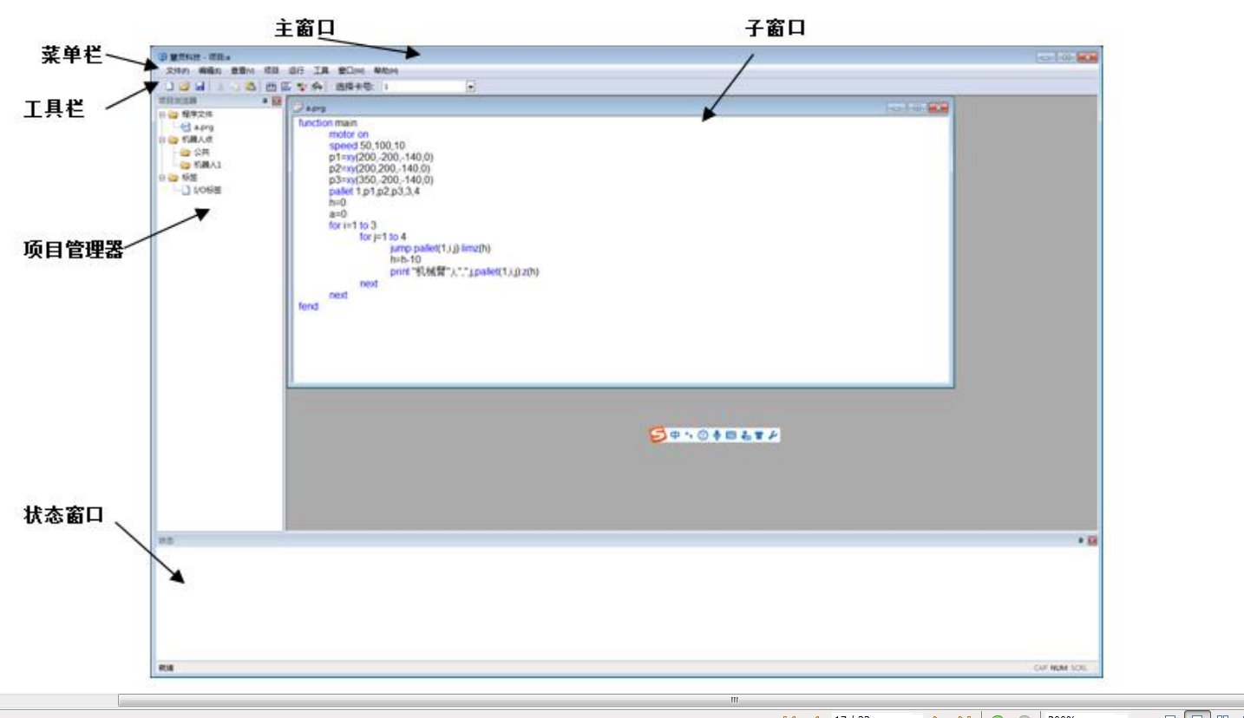Click the Sogou S logo icon
The image size is (1244, 718).
658,435
